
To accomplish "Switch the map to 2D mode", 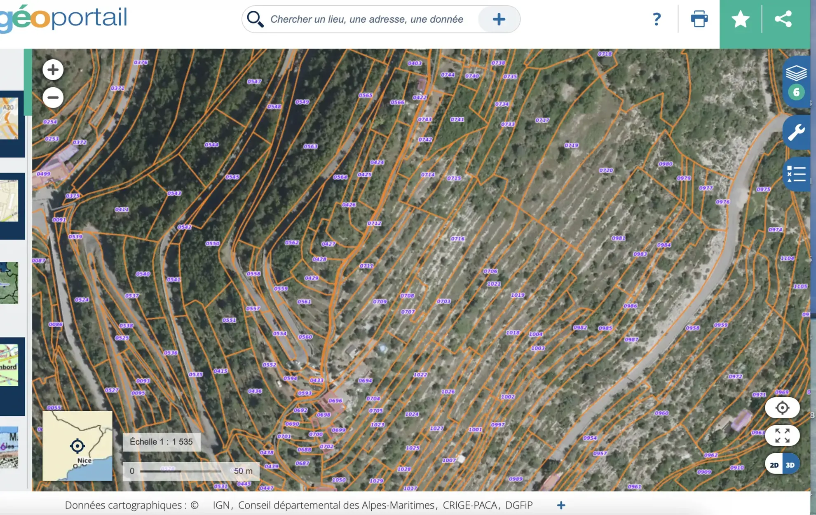I will pos(774,465).
